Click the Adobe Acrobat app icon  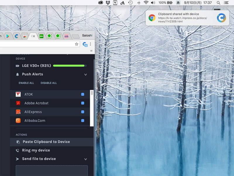click(x=18, y=103)
